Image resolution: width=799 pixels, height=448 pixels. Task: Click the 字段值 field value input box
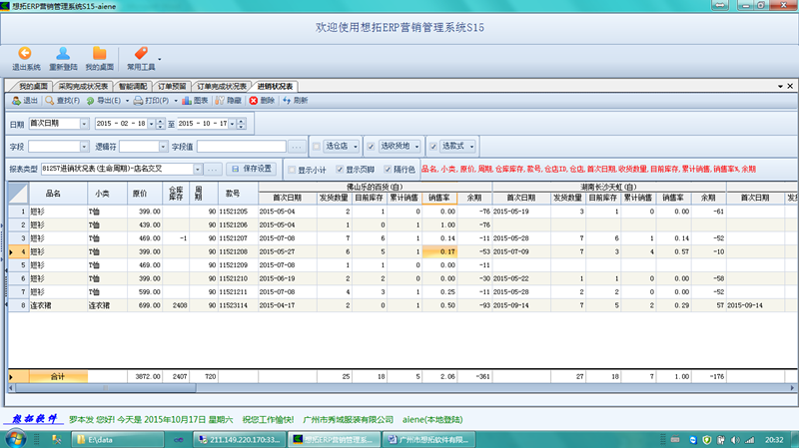(241, 146)
